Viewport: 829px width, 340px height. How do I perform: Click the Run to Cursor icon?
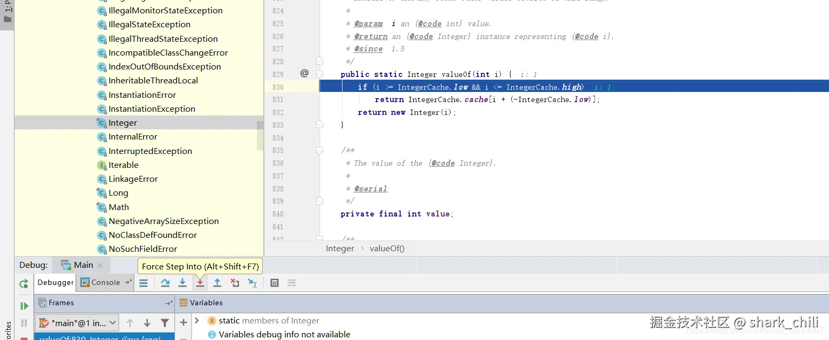click(x=252, y=283)
